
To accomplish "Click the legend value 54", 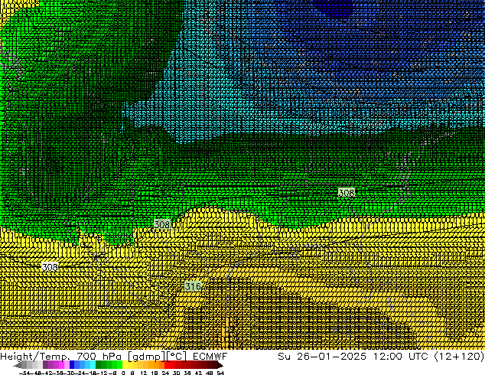I will pyautogui.click(x=220, y=373).
